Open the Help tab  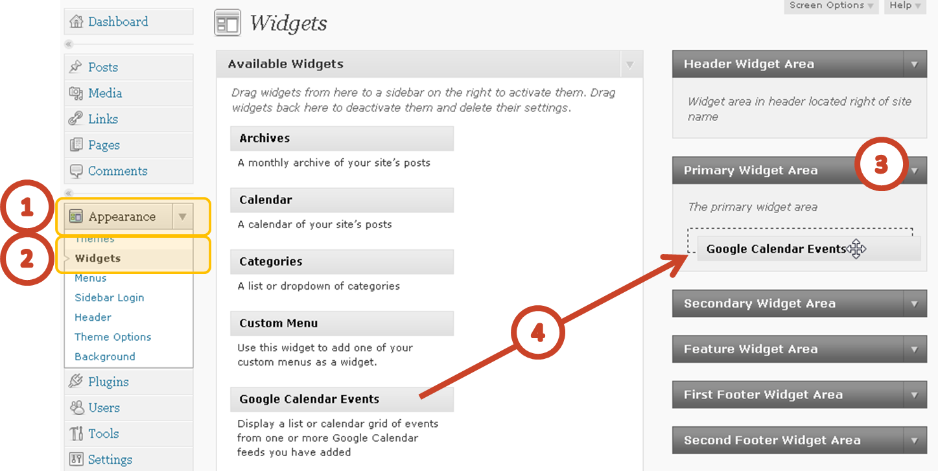(x=905, y=6)
